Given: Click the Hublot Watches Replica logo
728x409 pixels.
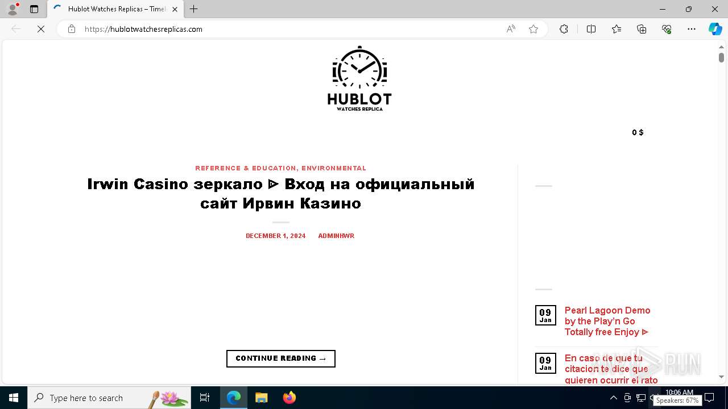Looking at the screenshot, I should [359, 78].
